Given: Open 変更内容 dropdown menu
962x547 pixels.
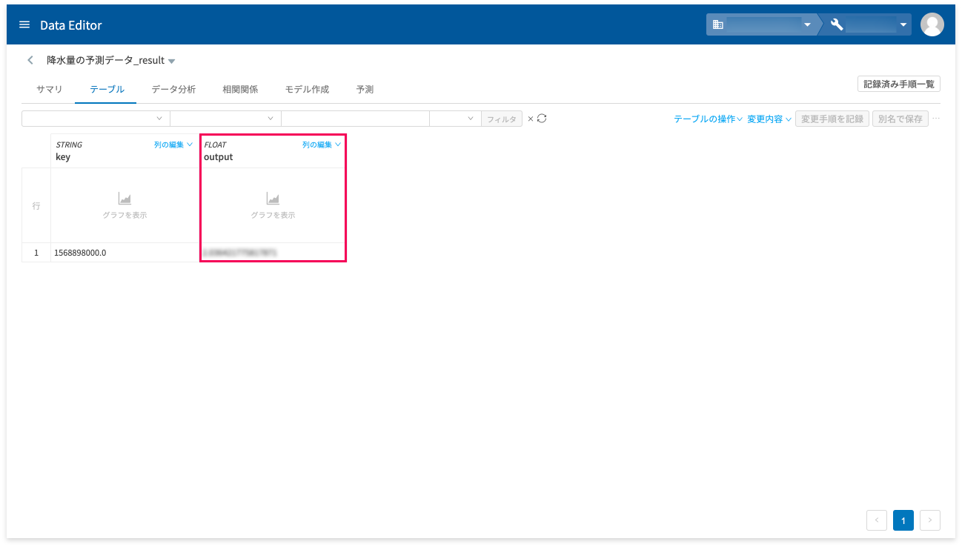Looking at the screenshot, I should 769,119.
